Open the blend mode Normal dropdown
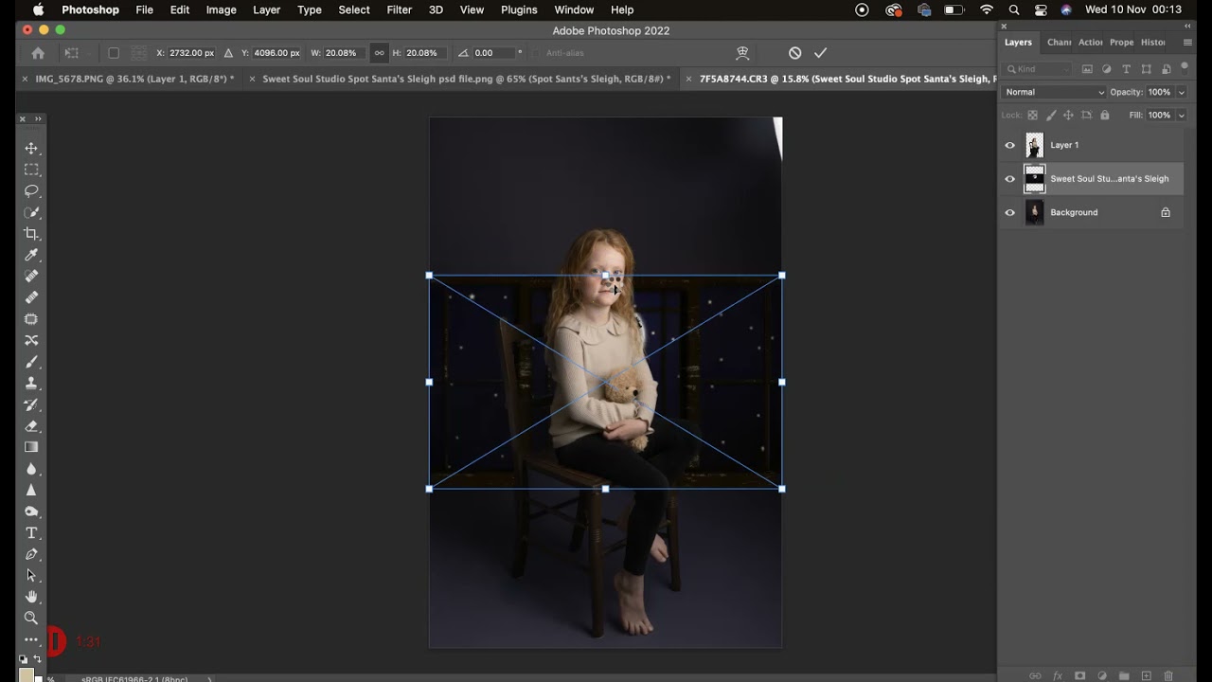The height and width of the screenshot is (682, 1212). 1054,92
